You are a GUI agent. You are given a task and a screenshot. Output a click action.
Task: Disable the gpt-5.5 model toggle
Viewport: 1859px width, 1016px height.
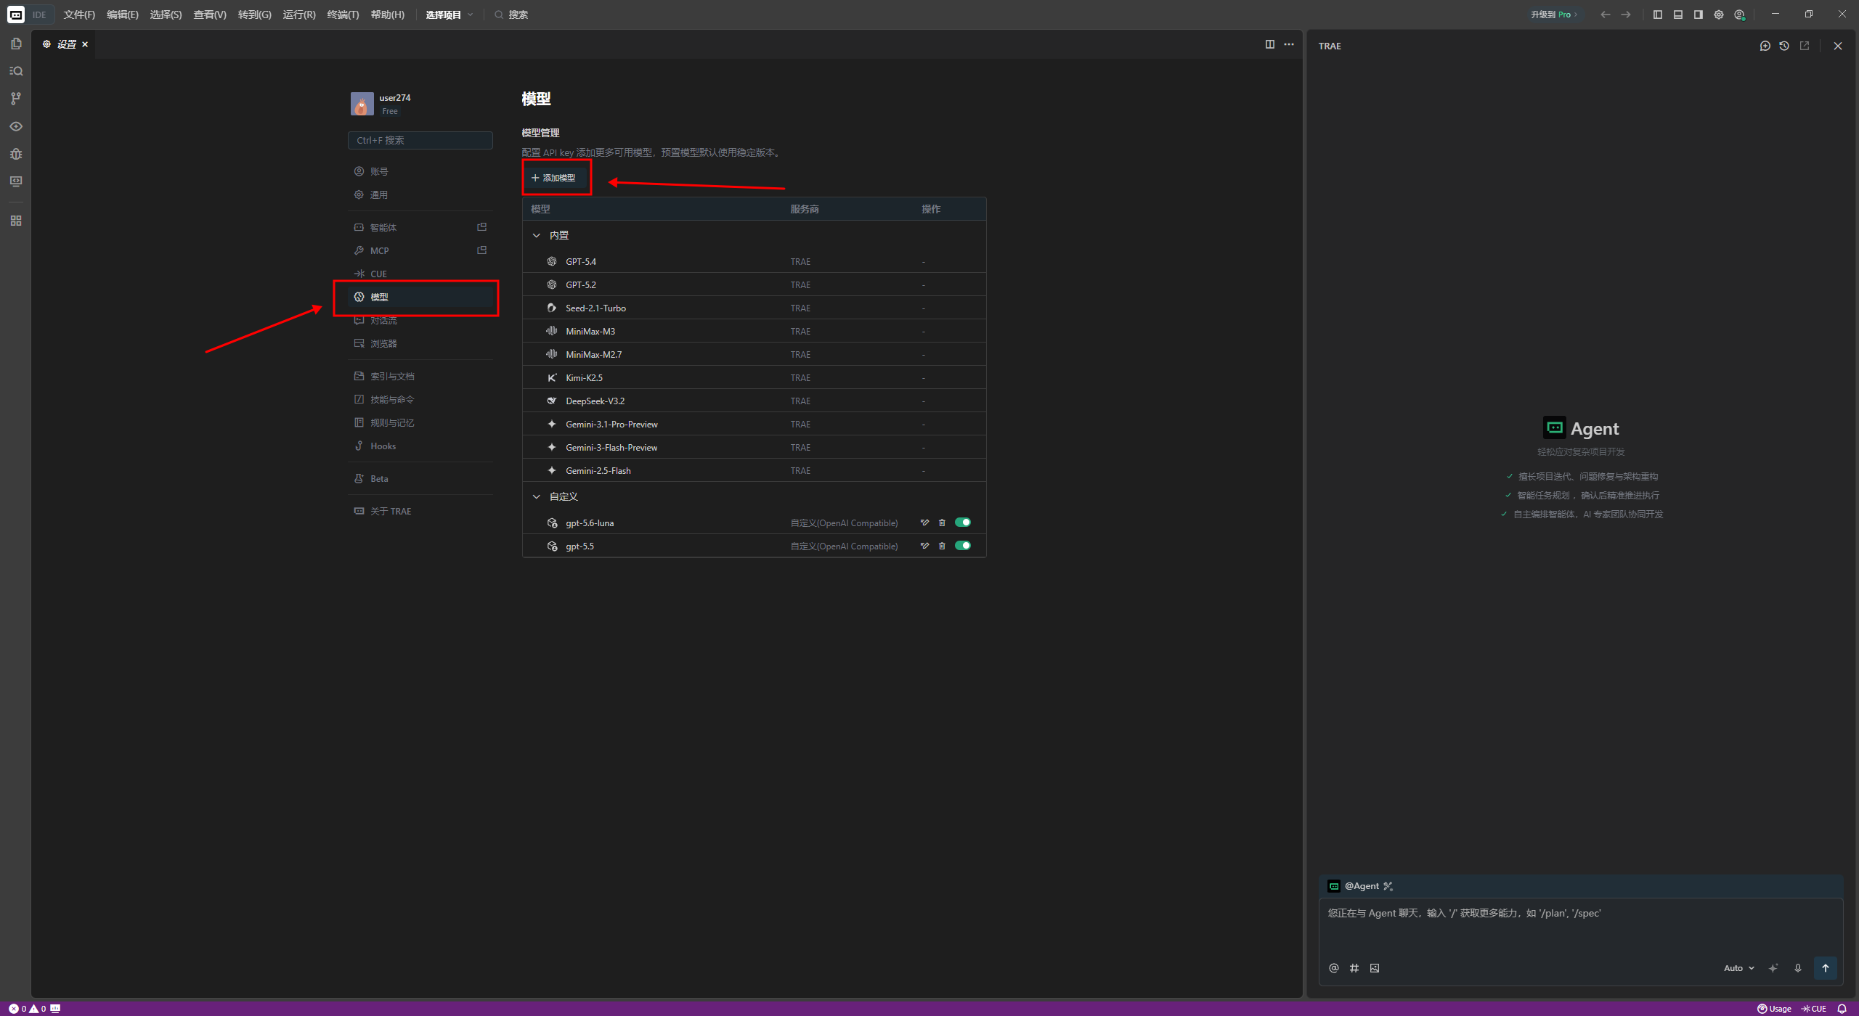[963, 546]
